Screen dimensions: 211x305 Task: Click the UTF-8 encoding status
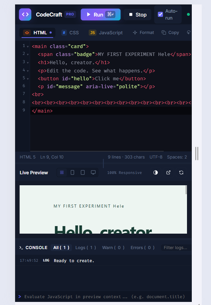(x=156, y=157)
